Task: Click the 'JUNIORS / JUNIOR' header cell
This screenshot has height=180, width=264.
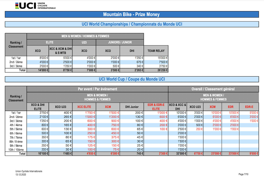Action: (x=120, y=43)
